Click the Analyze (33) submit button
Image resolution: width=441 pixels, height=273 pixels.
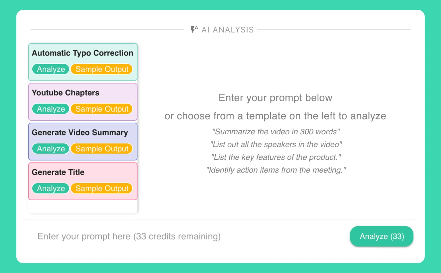coord(382,236)
